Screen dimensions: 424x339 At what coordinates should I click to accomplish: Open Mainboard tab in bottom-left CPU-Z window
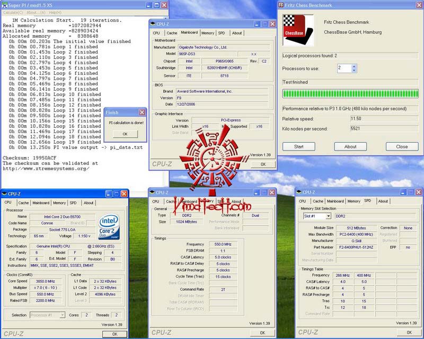click(x=41, y=203)
